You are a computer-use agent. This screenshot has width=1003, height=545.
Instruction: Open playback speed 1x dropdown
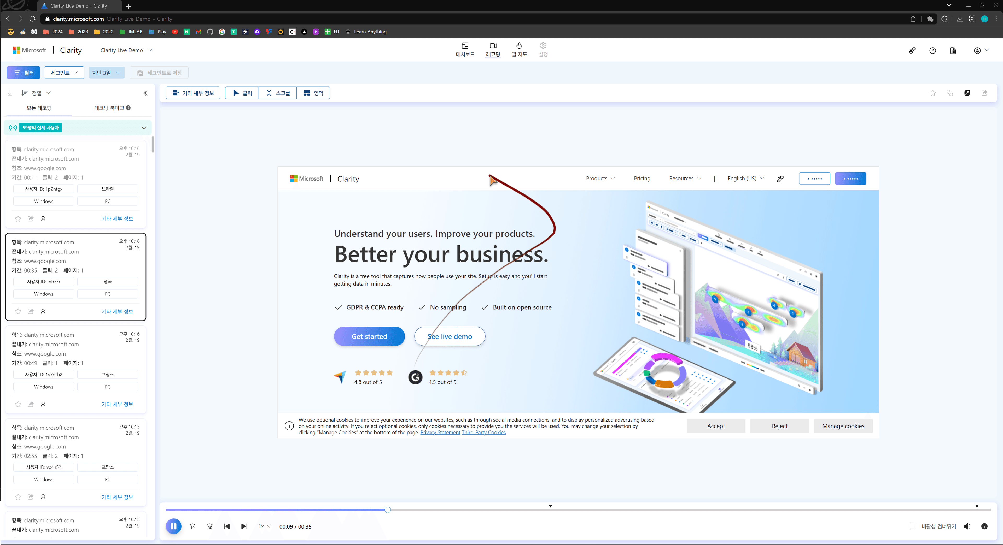coord(265,526)
